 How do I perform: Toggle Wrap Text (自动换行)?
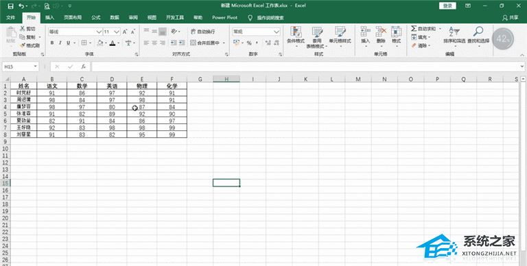pos(202,32)
